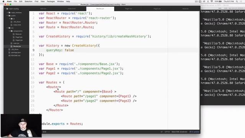
Task: Click the menu bar clock showing Thu 6:11 PM
Action: pyautogui.click(x=229, y=2)
